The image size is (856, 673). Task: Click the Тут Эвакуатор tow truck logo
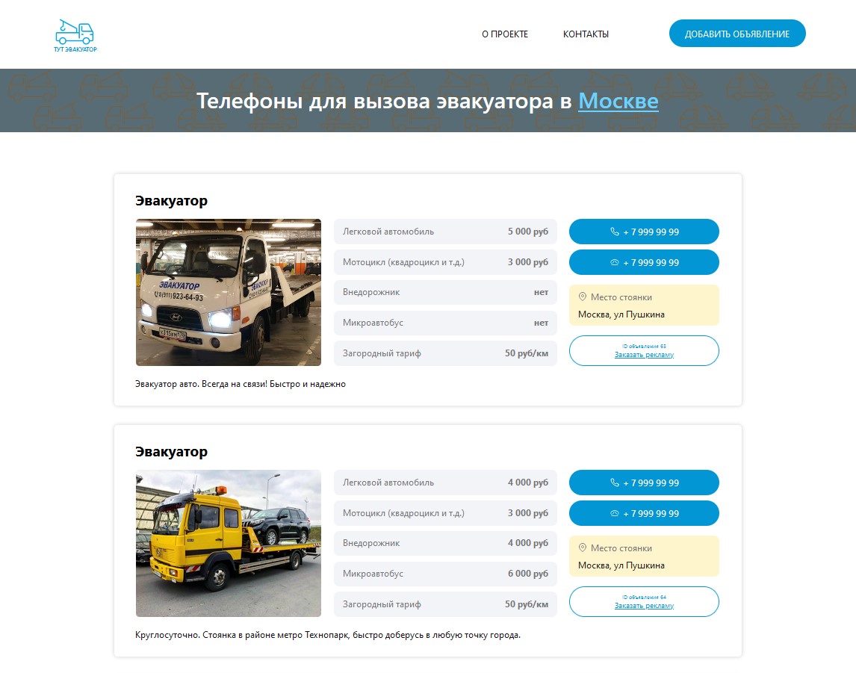coord(75,35)
